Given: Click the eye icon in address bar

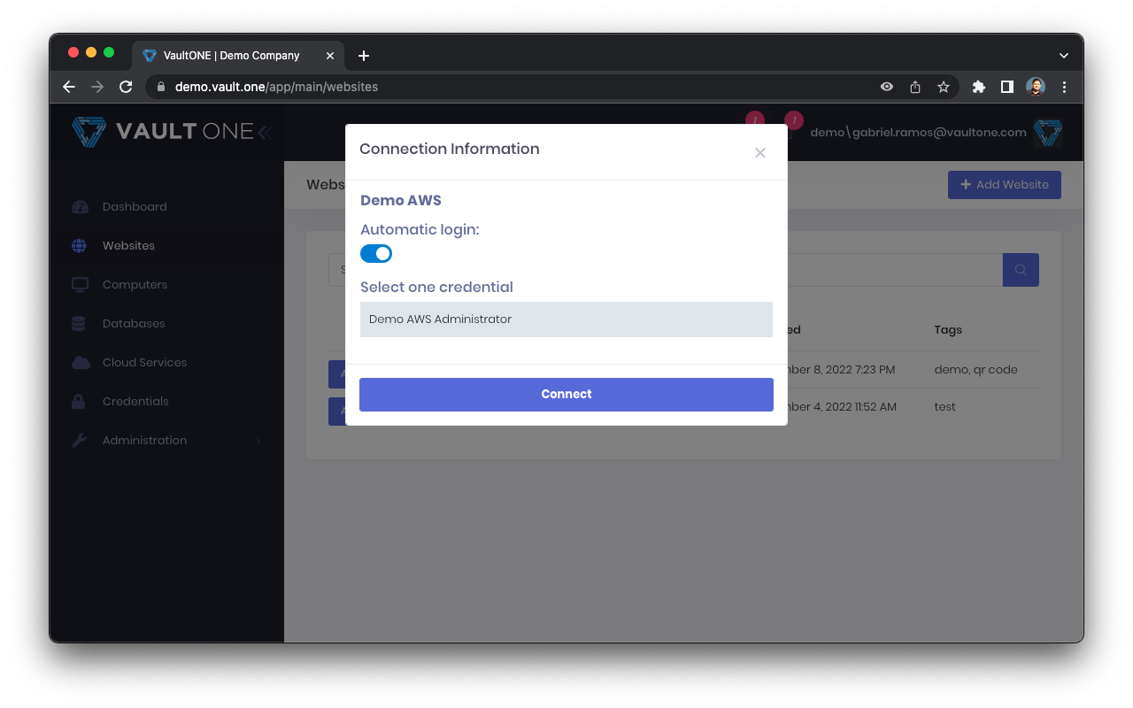Looking at the screenshot, I should click(x=887, y=87).
